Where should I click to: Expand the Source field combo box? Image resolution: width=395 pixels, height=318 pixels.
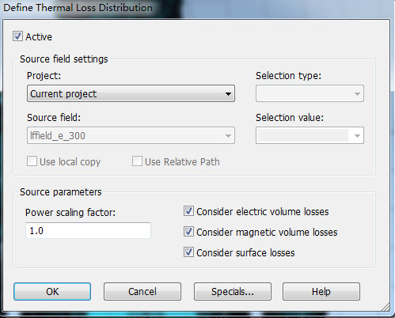pos(131,135)
